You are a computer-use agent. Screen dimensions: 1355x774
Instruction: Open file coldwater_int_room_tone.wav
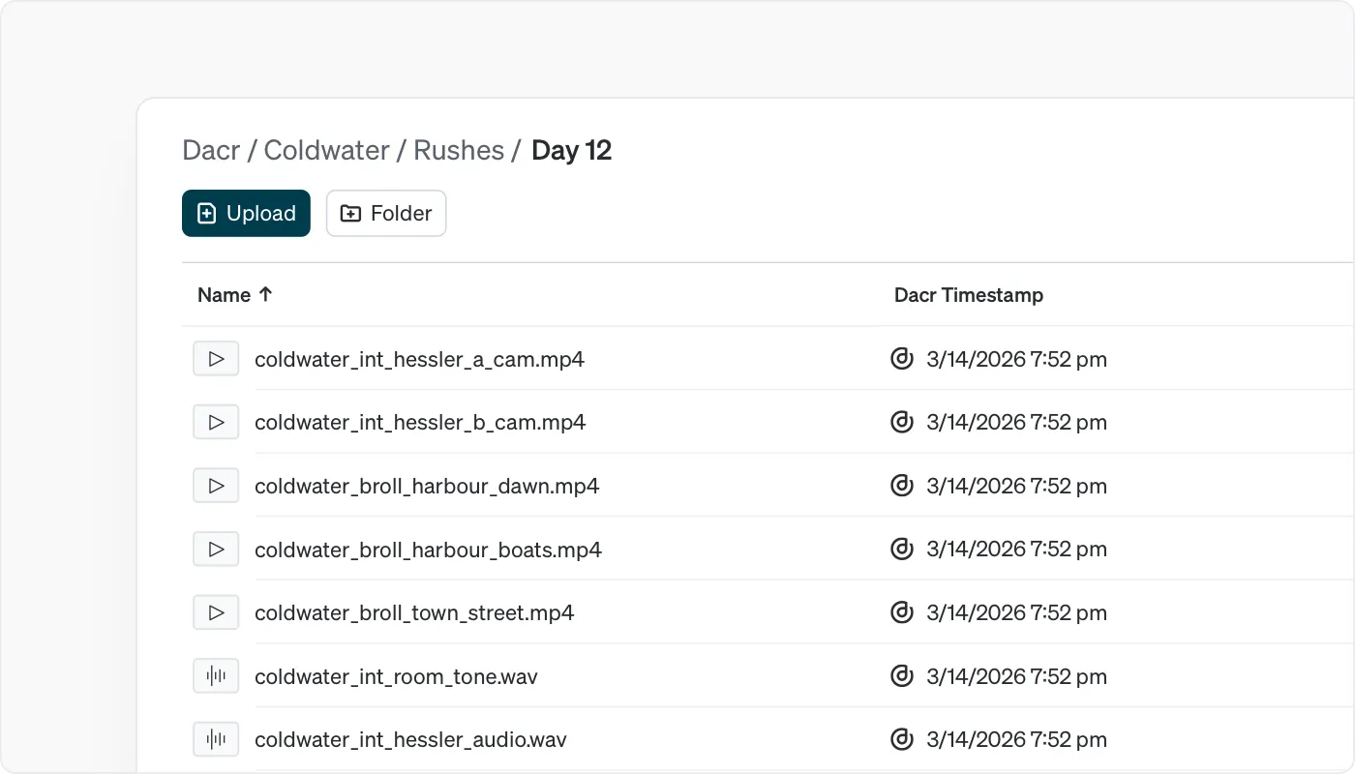[396, 676]
